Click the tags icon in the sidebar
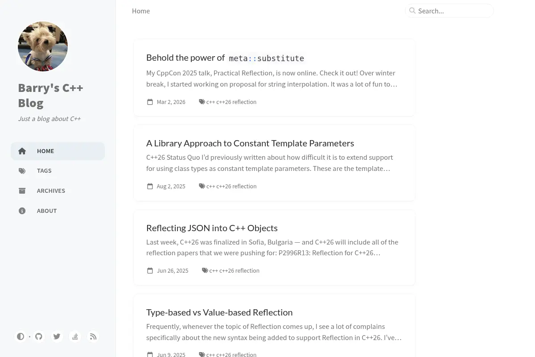This screenshot has width=535, height=357. 22,171
